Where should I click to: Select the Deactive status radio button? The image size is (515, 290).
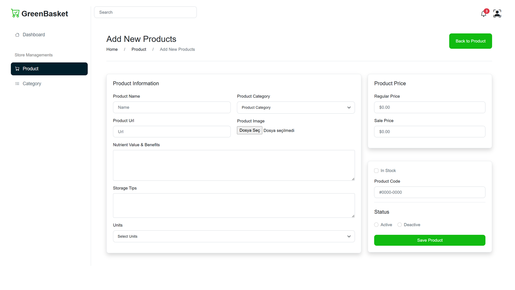399,225
